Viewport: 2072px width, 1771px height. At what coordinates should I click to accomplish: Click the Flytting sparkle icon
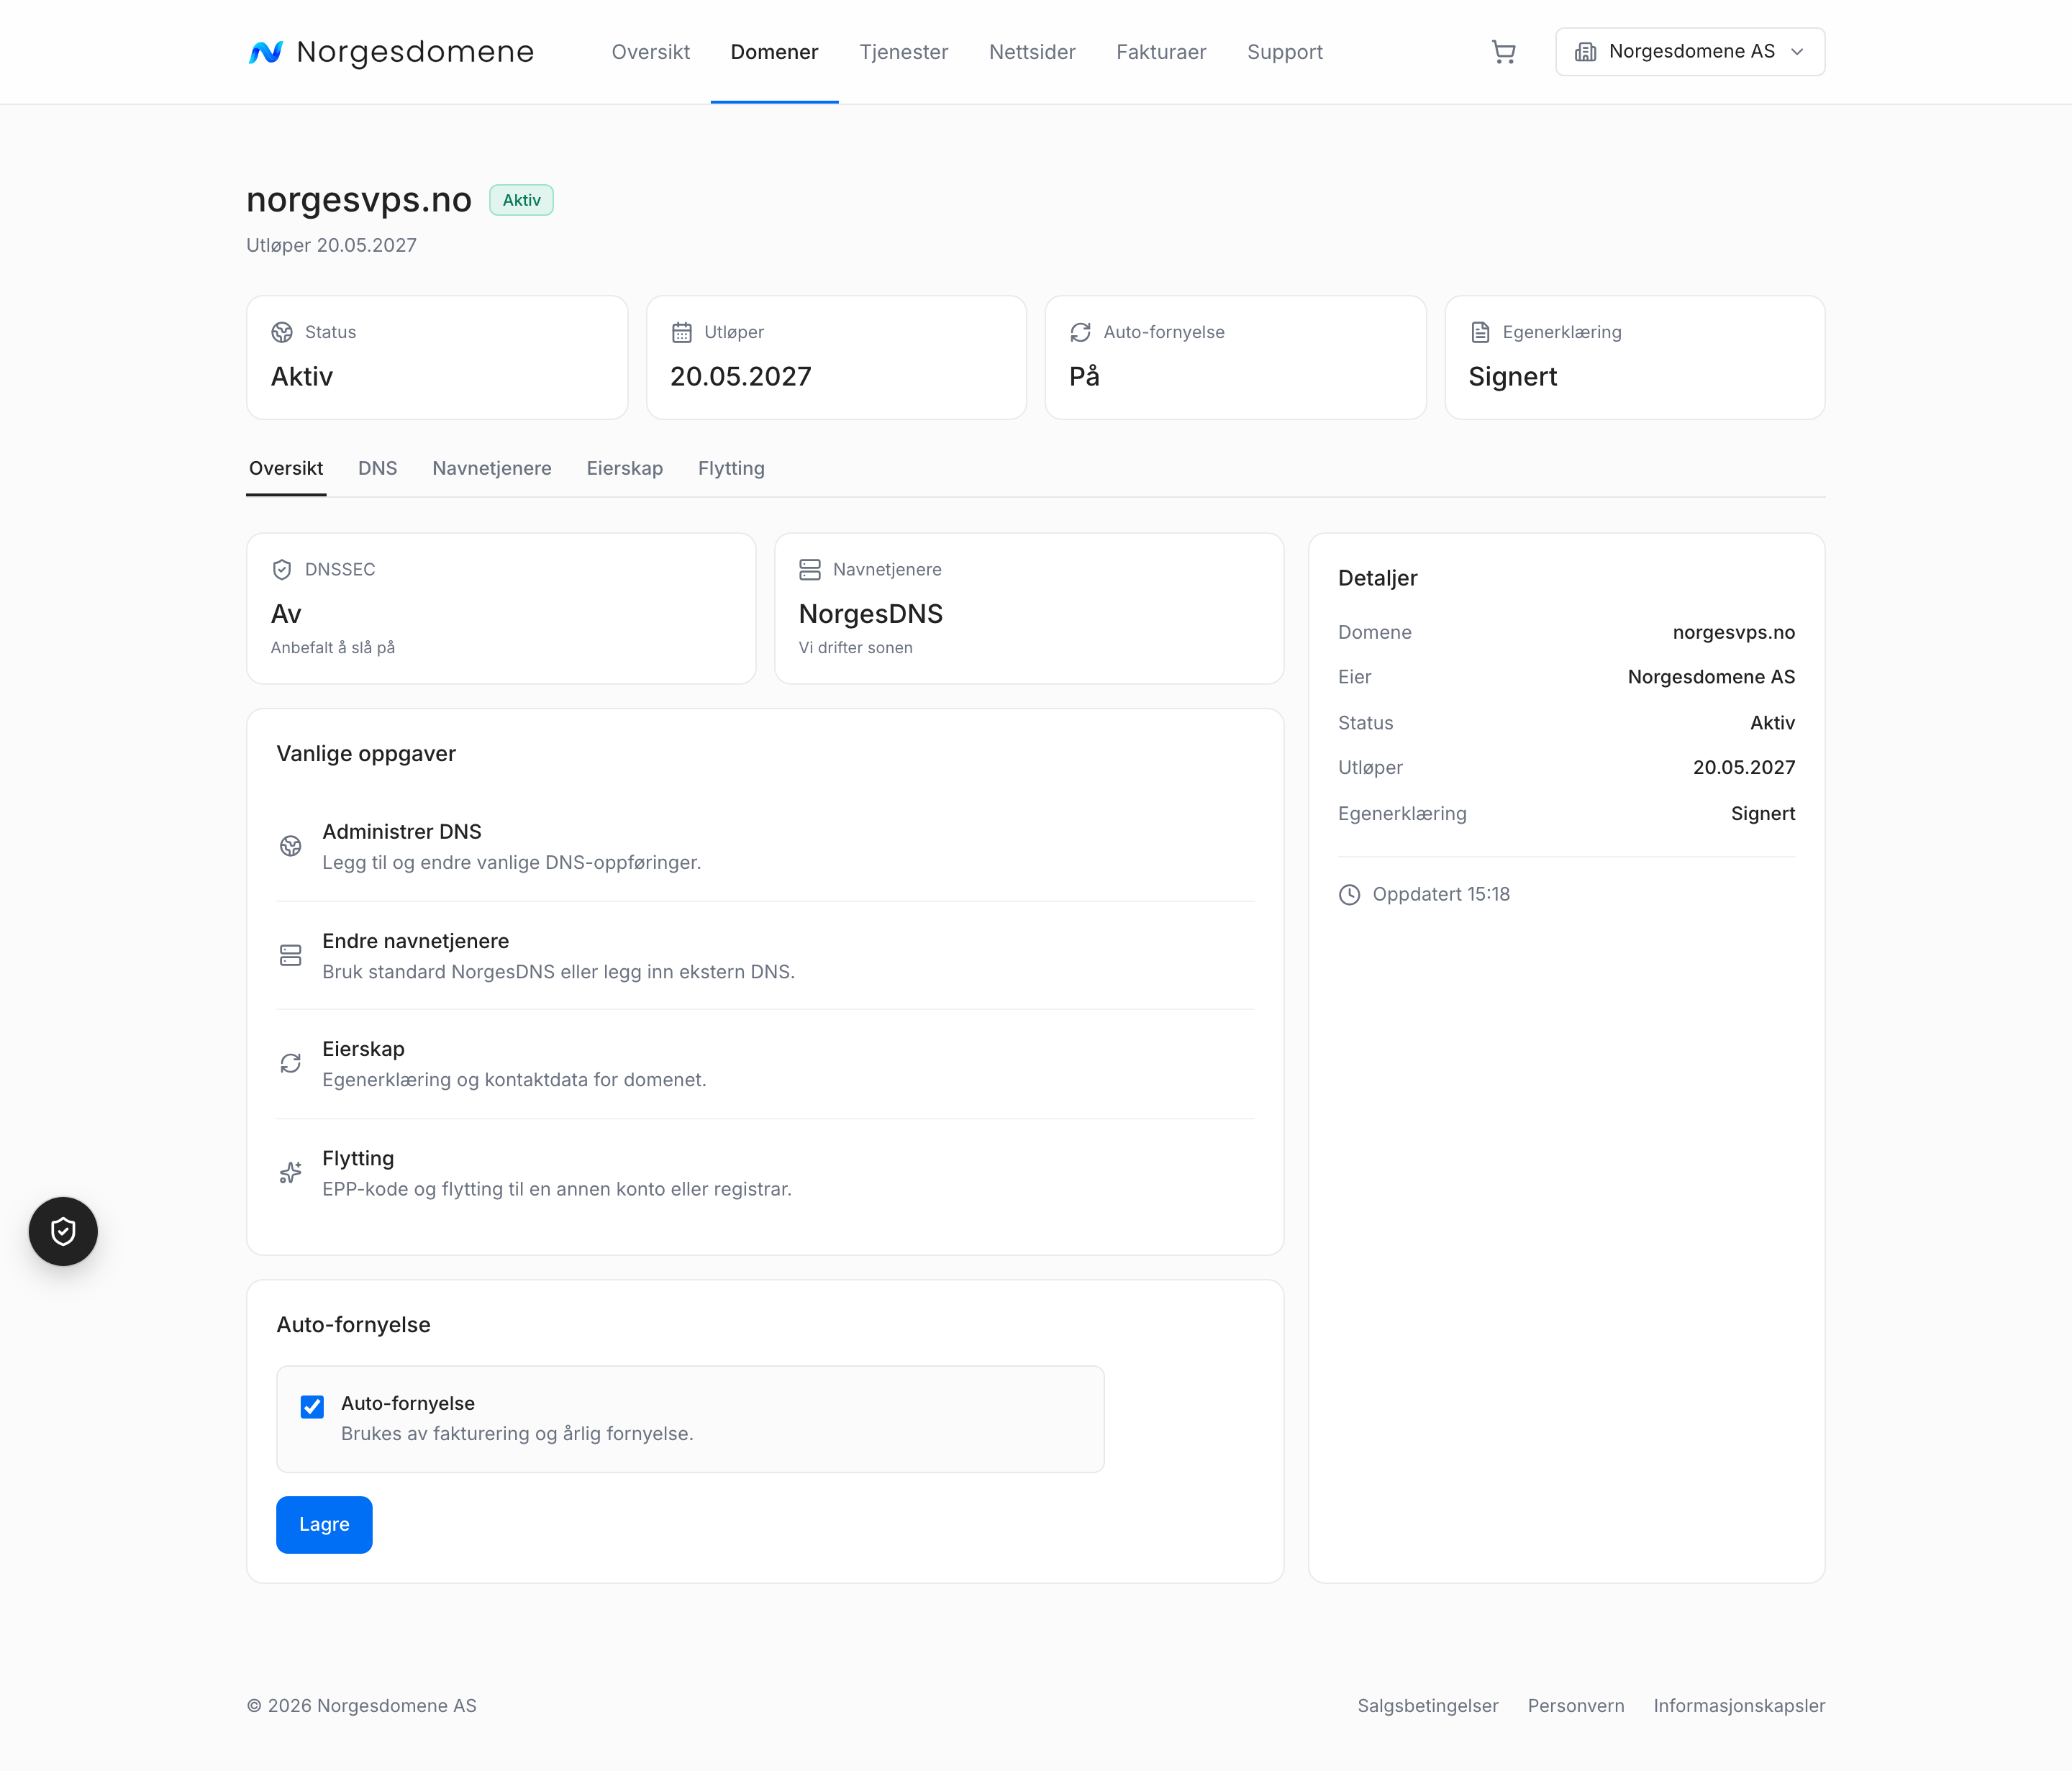pos(291,1172)
